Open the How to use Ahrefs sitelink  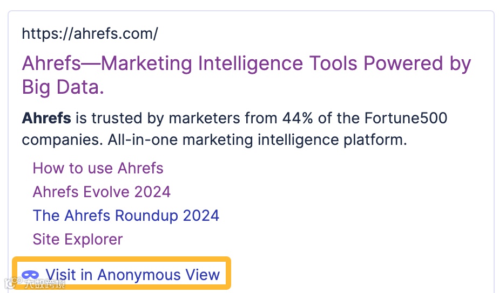tap(98, 168)
